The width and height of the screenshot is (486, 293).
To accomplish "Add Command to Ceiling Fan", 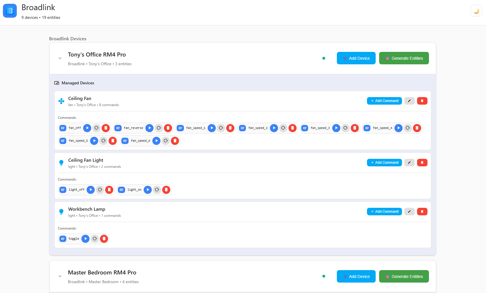I will tap(384, 101).
